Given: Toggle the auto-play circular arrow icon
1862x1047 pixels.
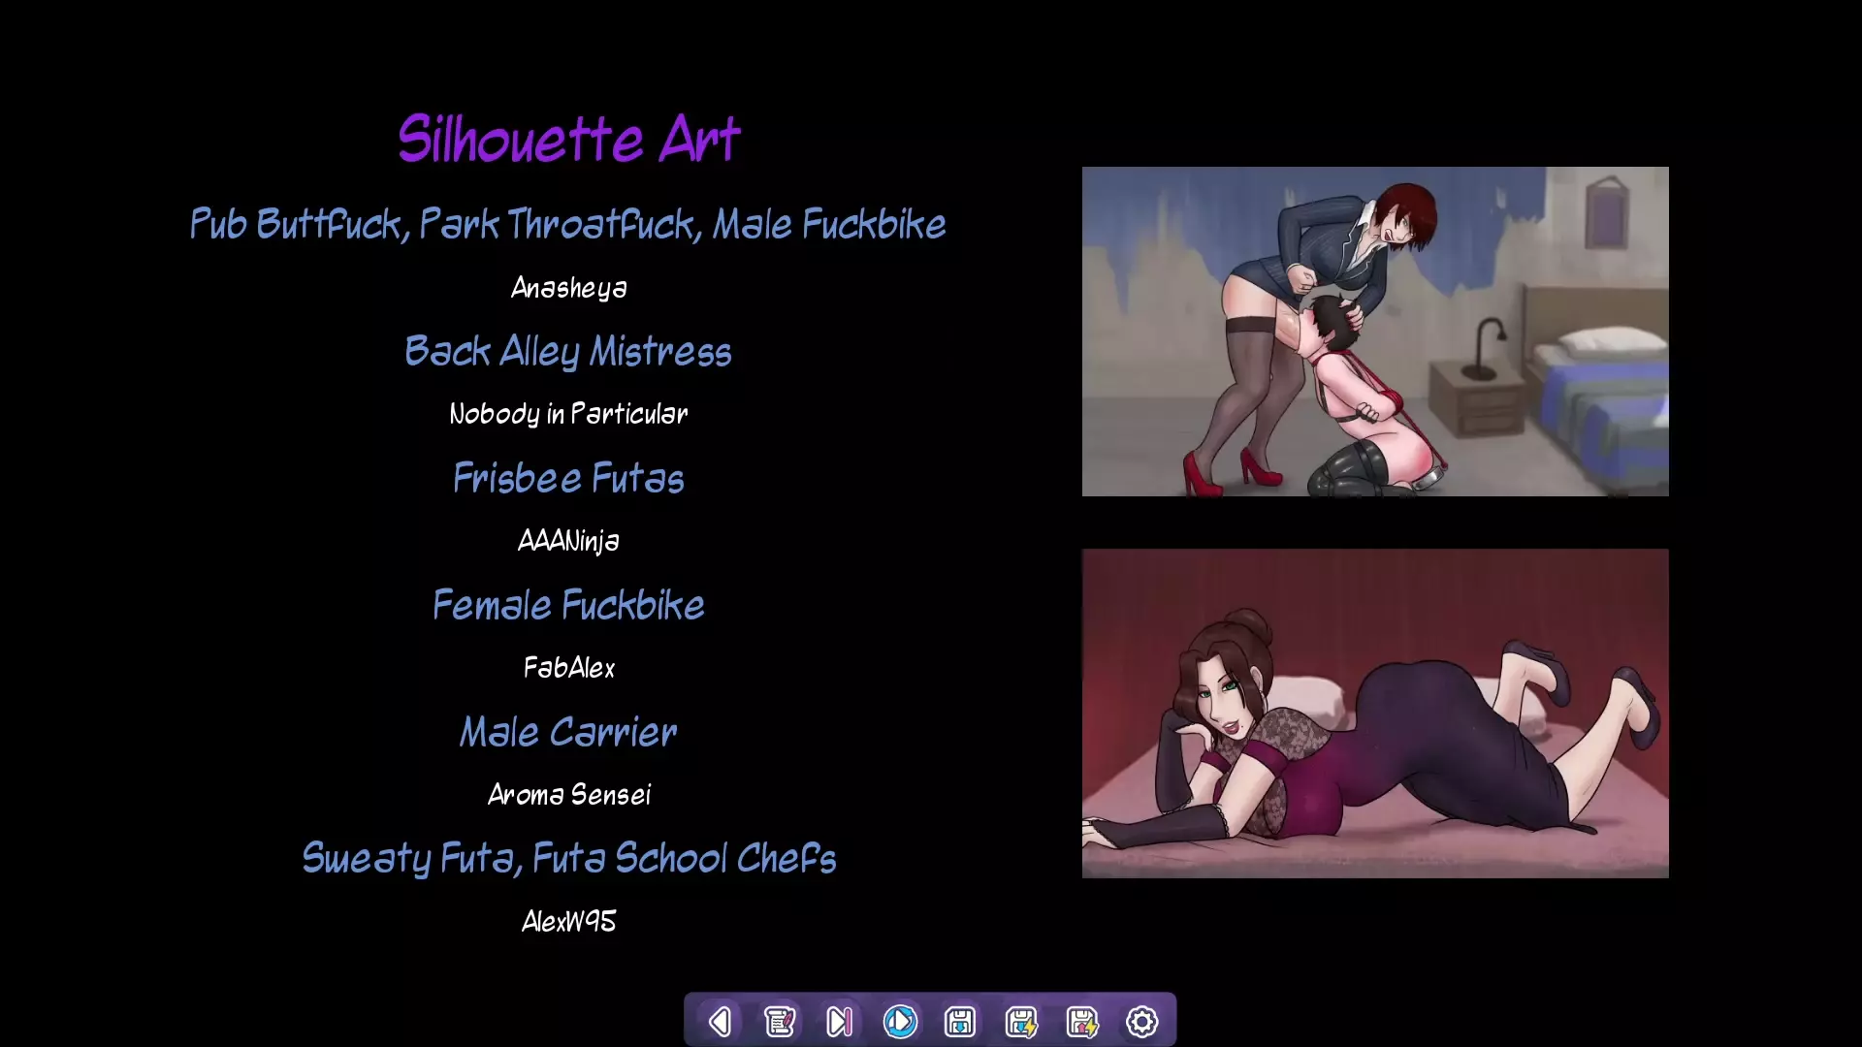Looking at the screenshot, I should [x=900, y=1021].
